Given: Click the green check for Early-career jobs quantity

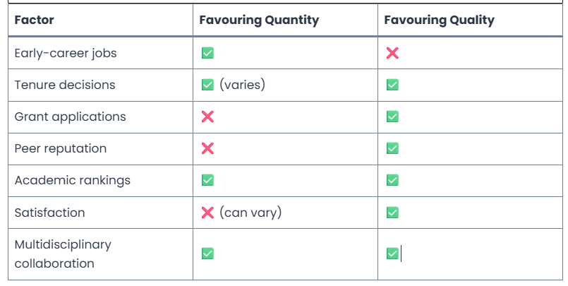Looking at the screenshot, I should (207, 53).
